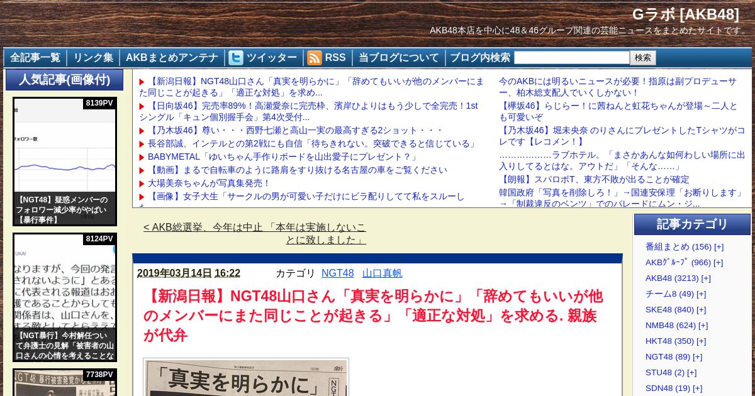Open the RSS nav text link
The image size is (755, 396).
click(335, 58)
